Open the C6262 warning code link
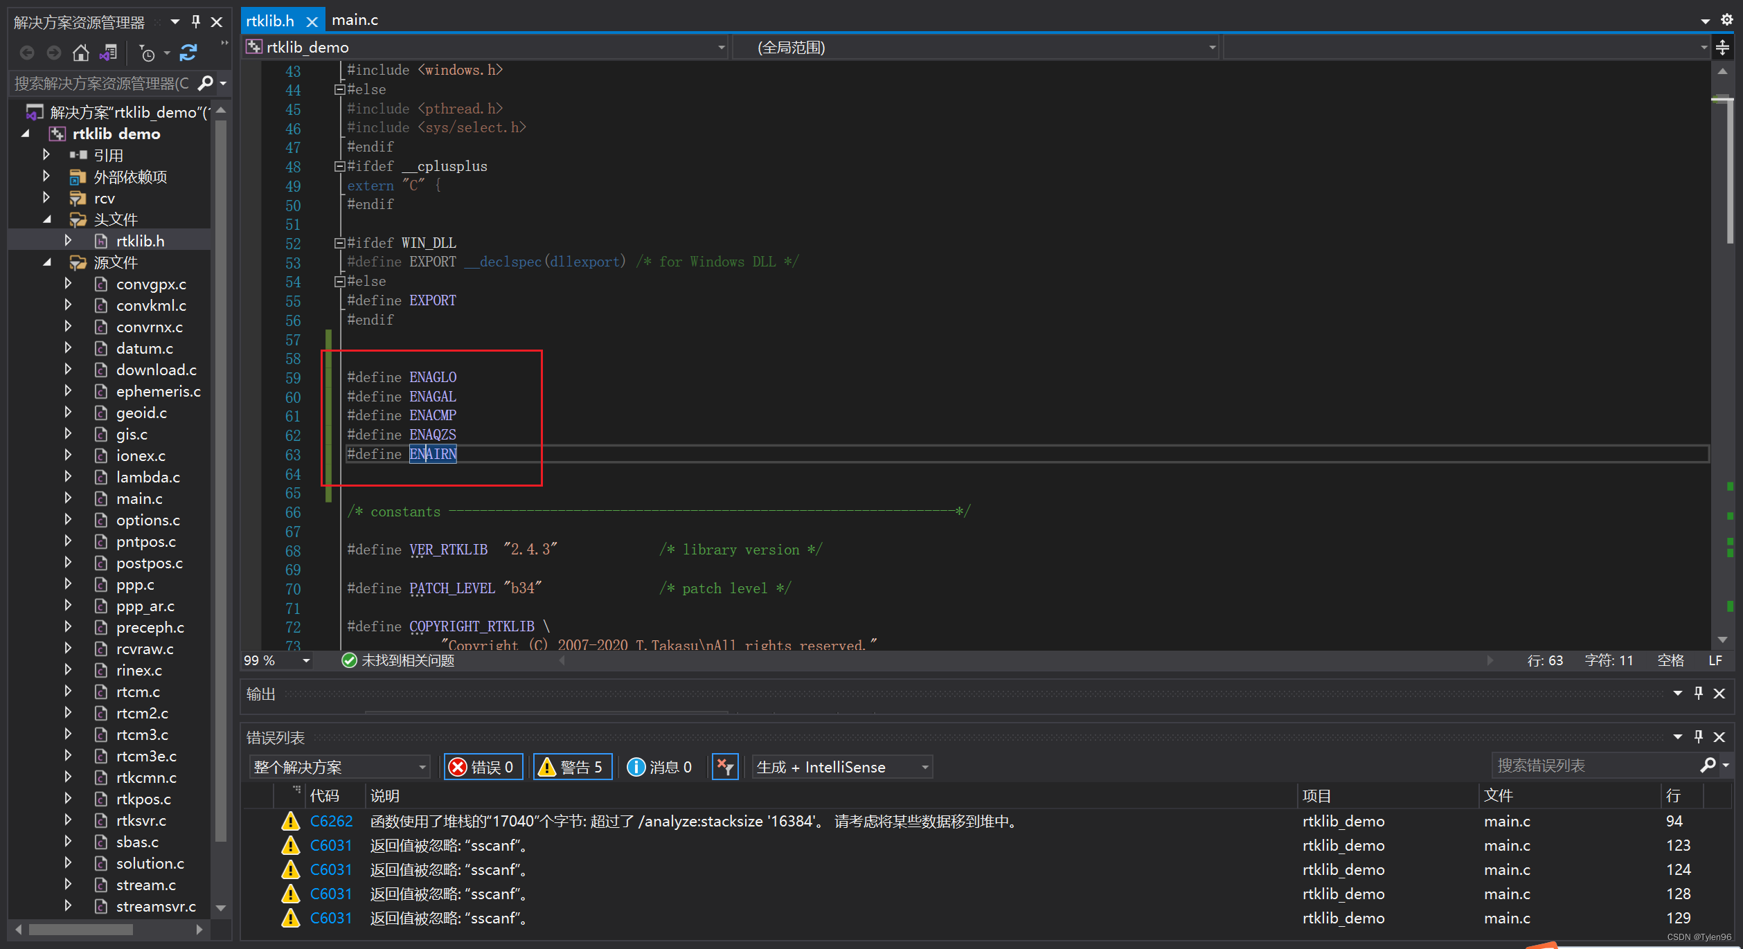 331,821
